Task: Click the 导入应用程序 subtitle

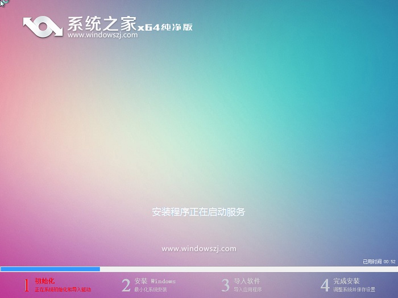Action: (x=247, y=289)
